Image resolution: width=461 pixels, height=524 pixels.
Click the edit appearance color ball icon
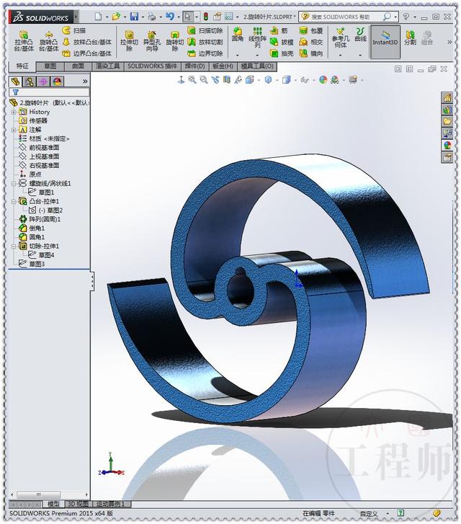323,79
